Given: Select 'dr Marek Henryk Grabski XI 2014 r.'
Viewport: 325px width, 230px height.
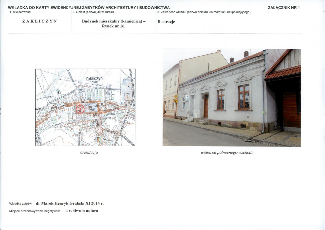Looking at the screenshot, I should 70,203.
